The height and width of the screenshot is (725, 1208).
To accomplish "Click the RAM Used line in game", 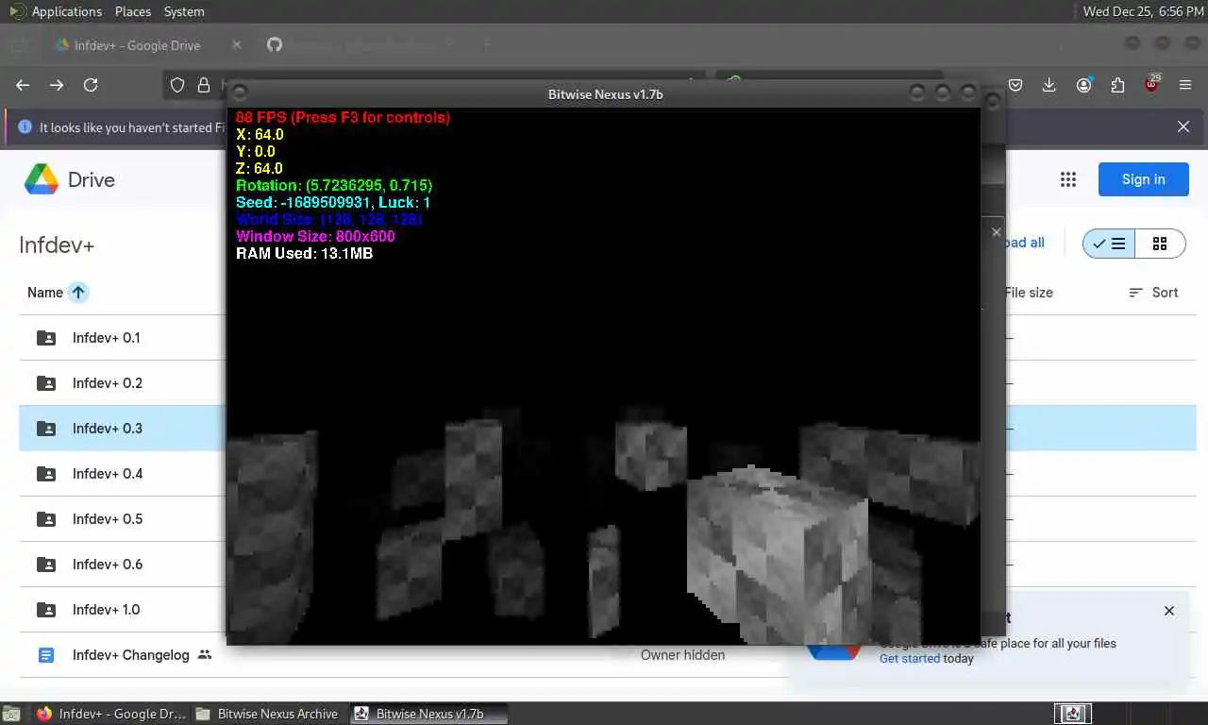I will [304, 253].
